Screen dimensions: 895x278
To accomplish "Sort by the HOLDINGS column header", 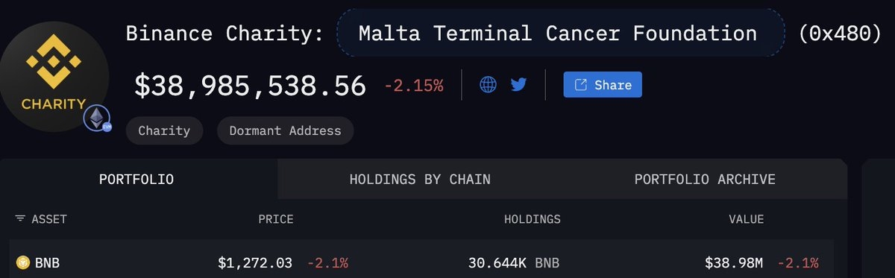I will coord(533,219).
